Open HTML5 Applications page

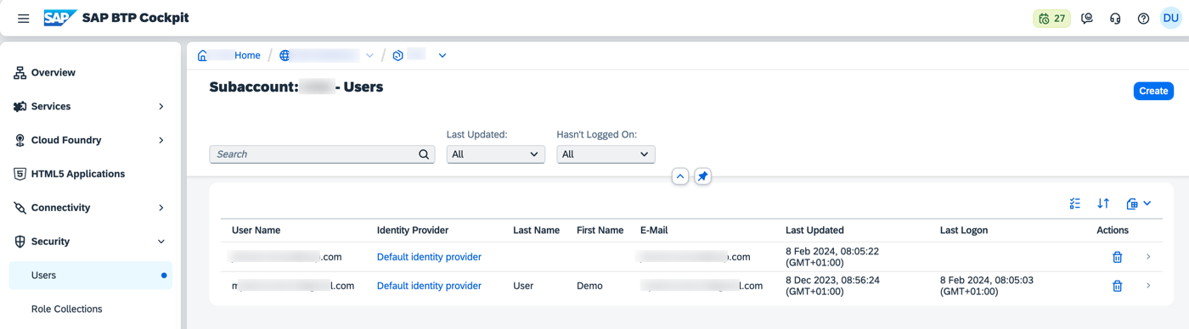78,174
